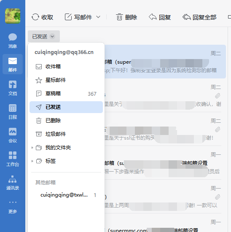Open the 邮件 mail section
The width and height of the screenshot is (231, 232).
pyautogui.click(x=13, y=64)
